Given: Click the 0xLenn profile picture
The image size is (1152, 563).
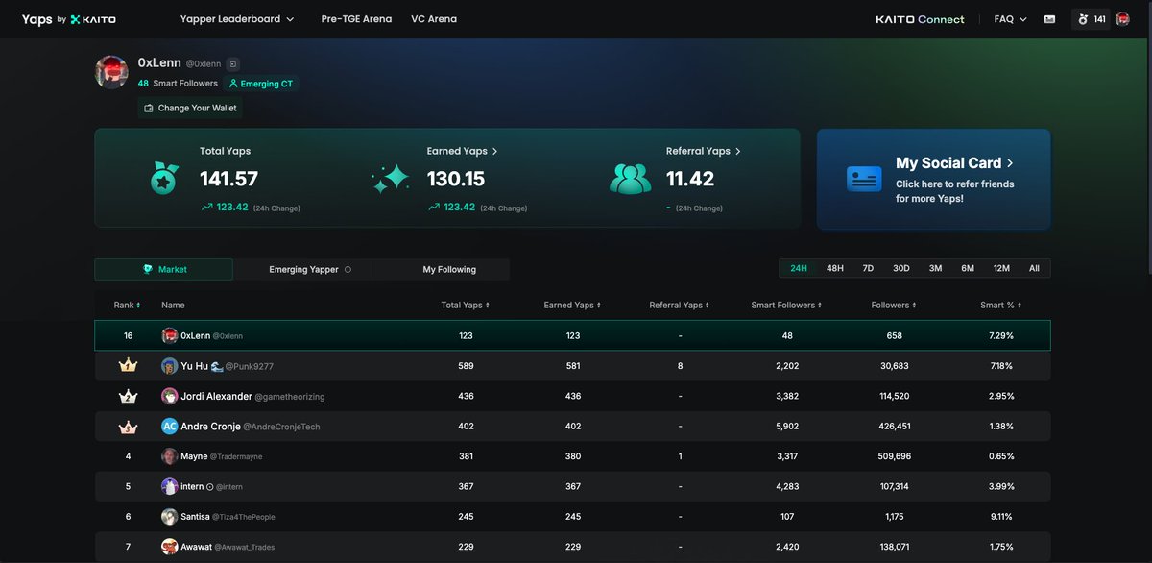Looking at the screenshot, I should pyautogui.click(x=111, y=72).
